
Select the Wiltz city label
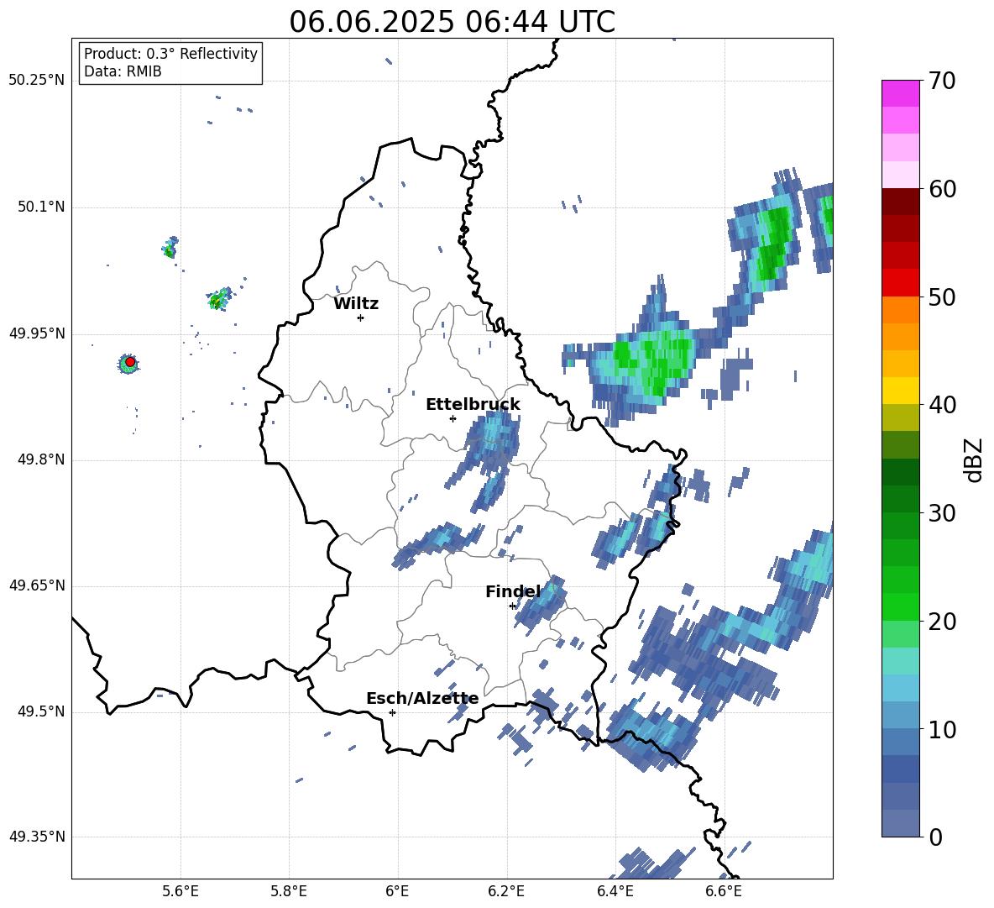[356, 304]
